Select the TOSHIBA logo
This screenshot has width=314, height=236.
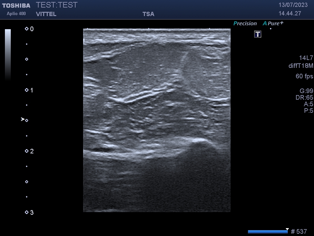16,5
